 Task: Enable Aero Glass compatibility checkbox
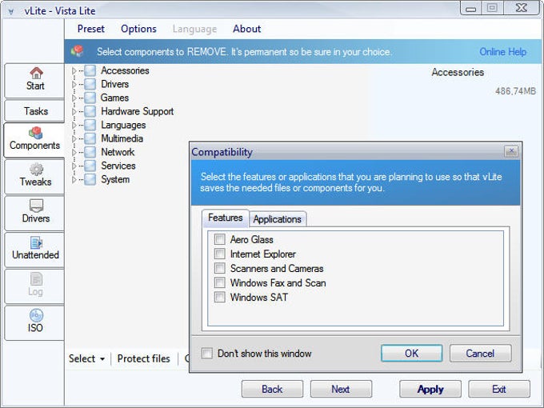[x=219, y=239]
